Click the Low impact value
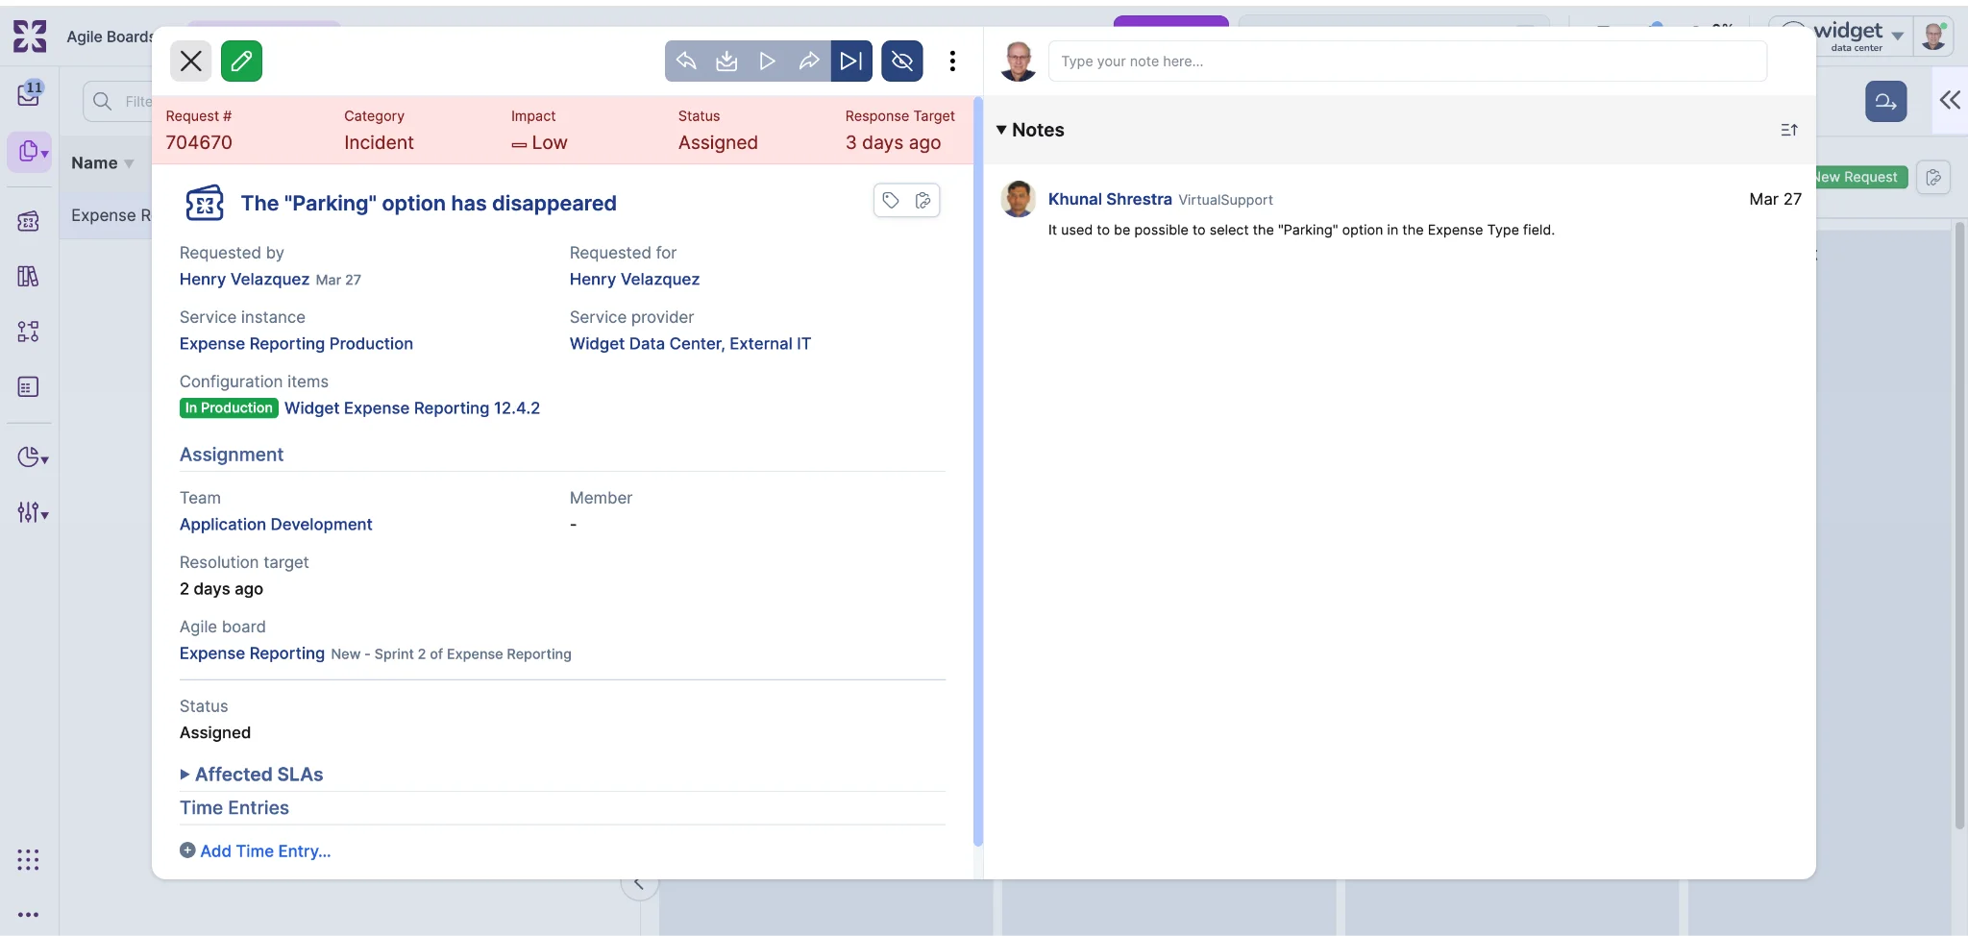The height and width of the screenshot is (936, 1968). tap(539, 142)
